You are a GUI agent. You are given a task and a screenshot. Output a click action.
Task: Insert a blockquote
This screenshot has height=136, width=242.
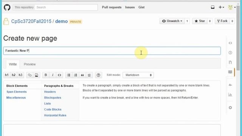(82, 75)
